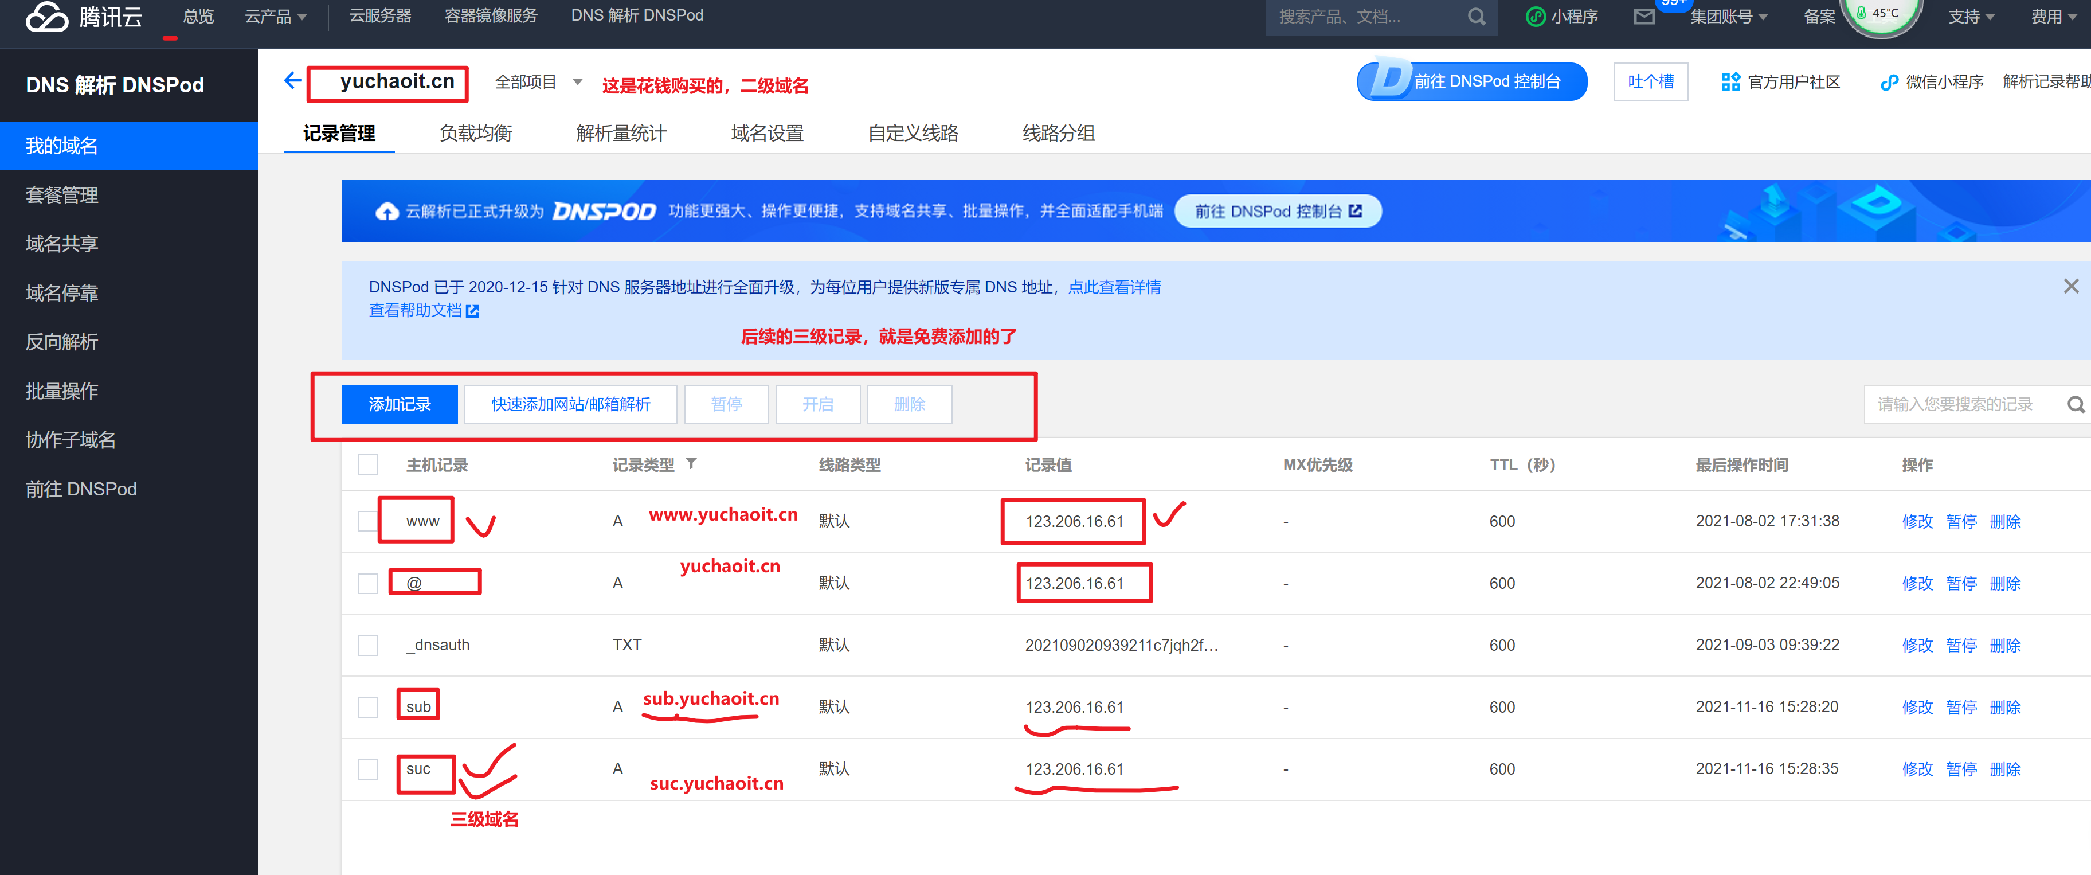Click 暂停 for the @ record
2091x875 pixels.
(x=1961, y=583)
